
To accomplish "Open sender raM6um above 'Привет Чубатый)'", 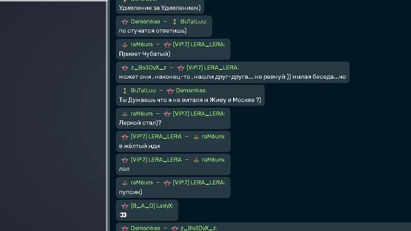I will (141, 44).
